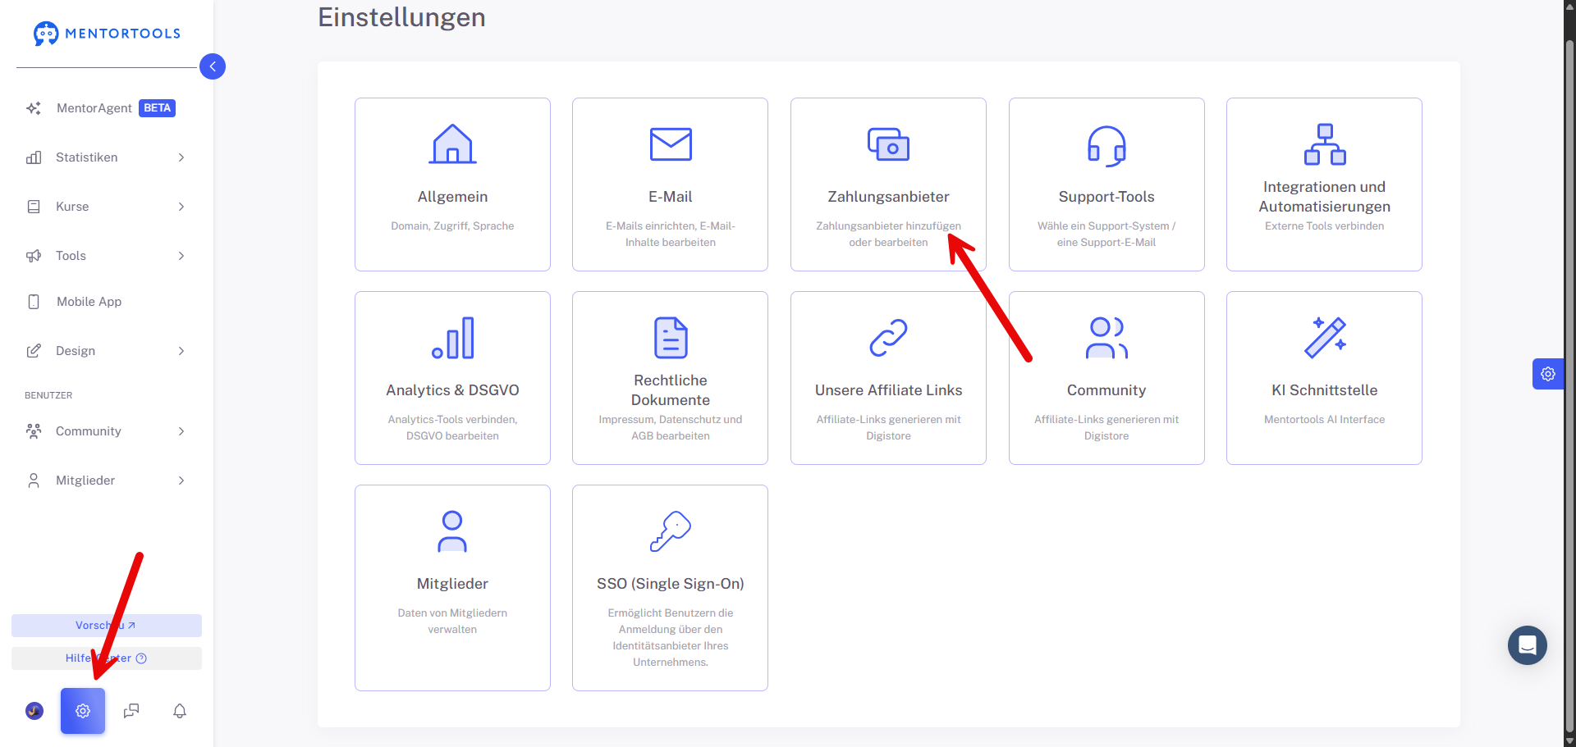1576x747 pixels.
Task: Click the 'Externe Tools verbinden' text
Action: click(1325, 226)
